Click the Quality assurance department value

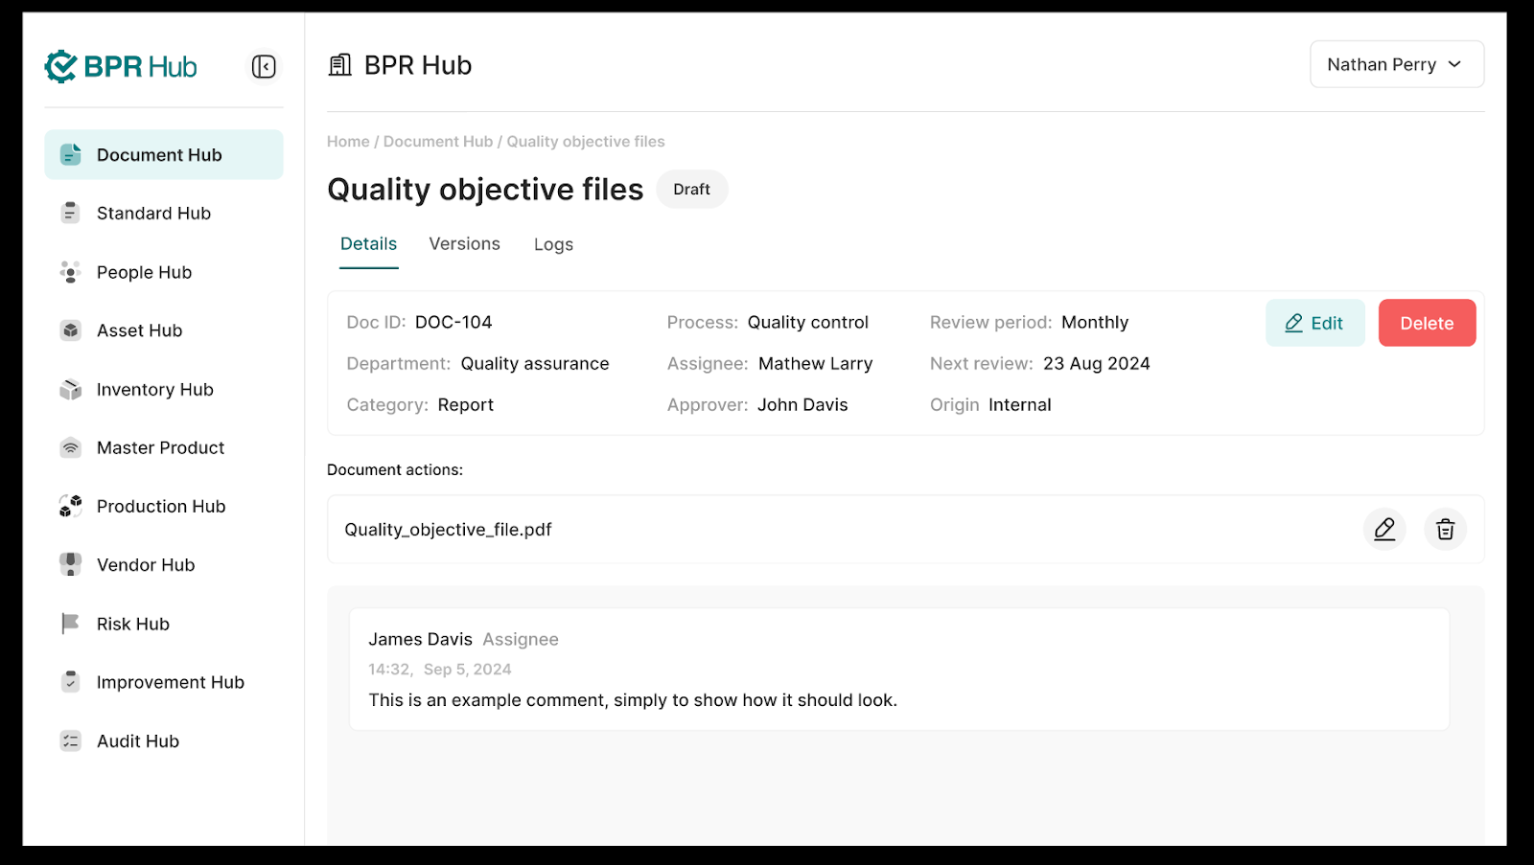[535, 363]
